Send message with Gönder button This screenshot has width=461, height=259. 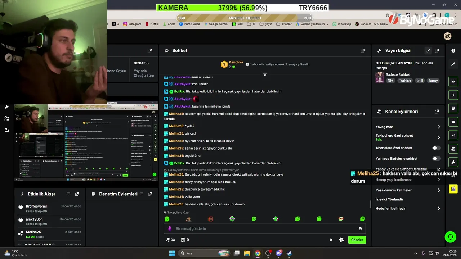[357, 240]
